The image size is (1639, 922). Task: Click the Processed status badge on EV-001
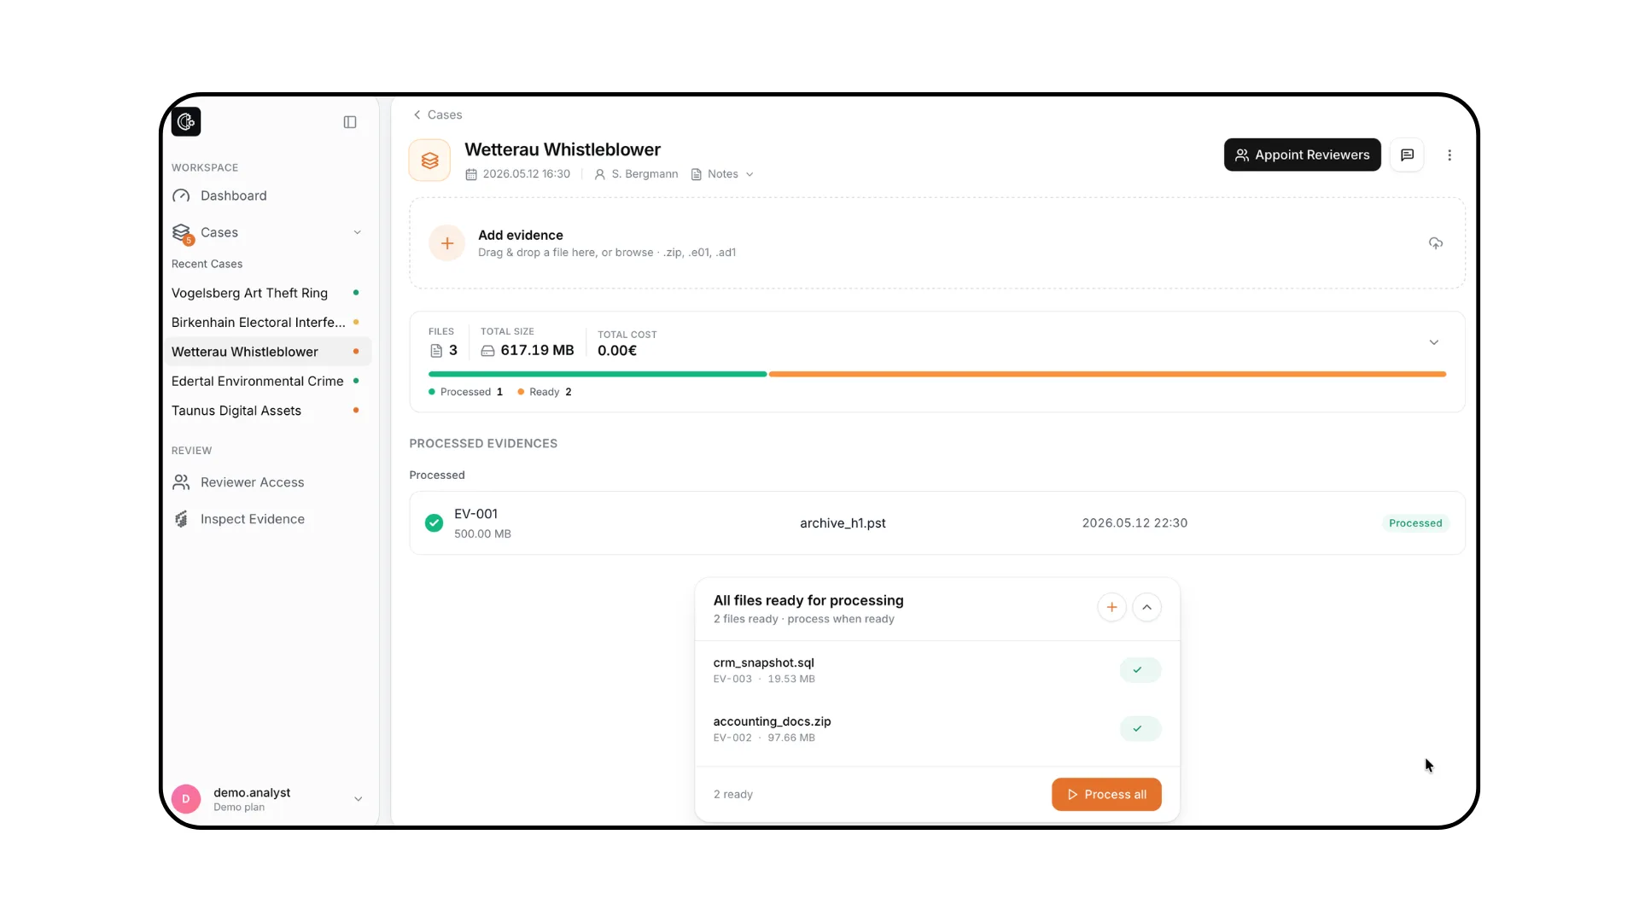click(x=1415, y=523)
